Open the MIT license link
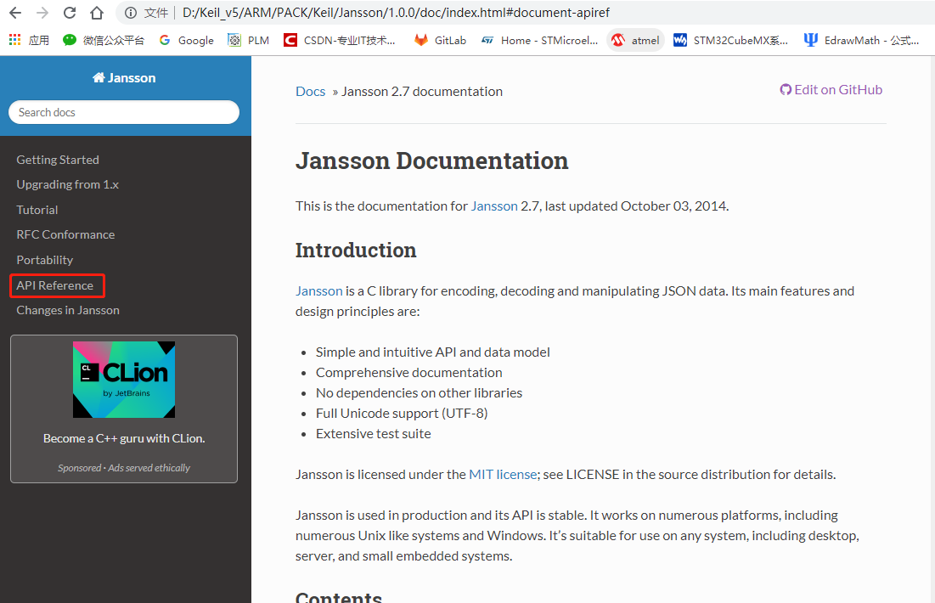 point(503,474)
